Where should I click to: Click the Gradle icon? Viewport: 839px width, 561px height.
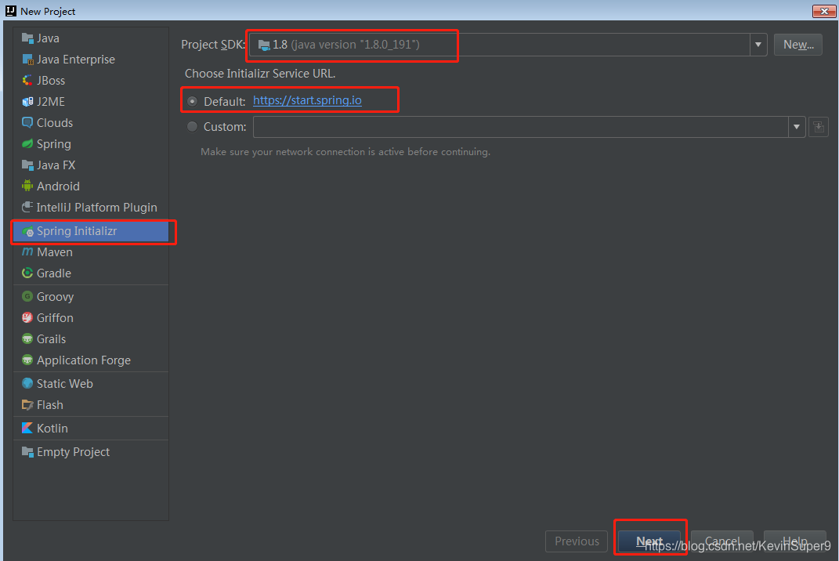click(x=27, y=273)
